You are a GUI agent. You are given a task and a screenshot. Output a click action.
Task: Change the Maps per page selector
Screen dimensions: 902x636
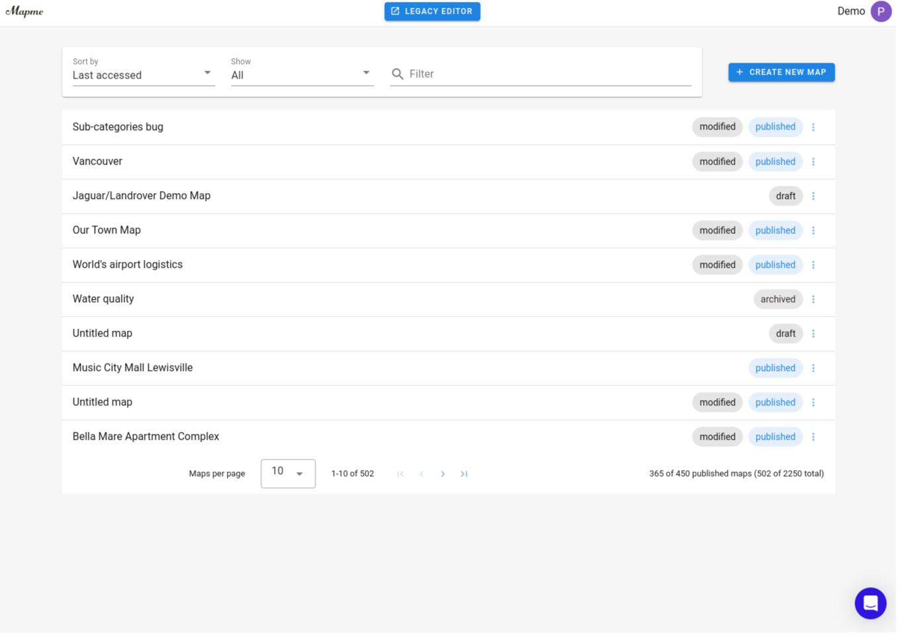(288, 474)
